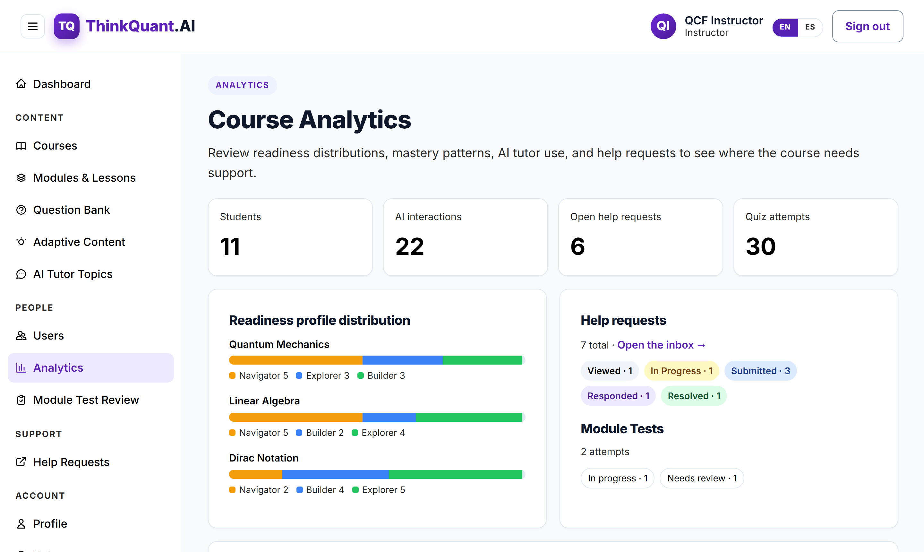Click the Needs review · 1 chip
Screen dimensions: 924x552
(x=702, y=479)
